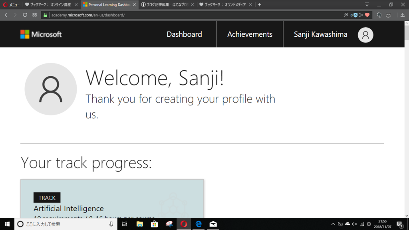Viewport: 409px width, 230px height.
Task: Open the Dashboard navigation item
Action: 184,34
